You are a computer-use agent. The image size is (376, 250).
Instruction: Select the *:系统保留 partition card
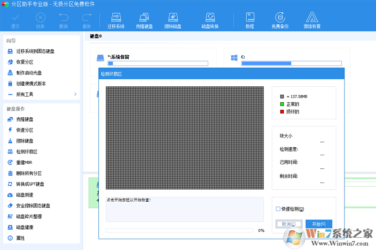tap(153, 58)
